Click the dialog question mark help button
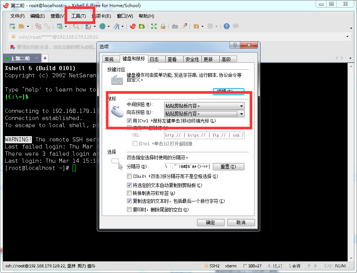 (x=235, y=45)
